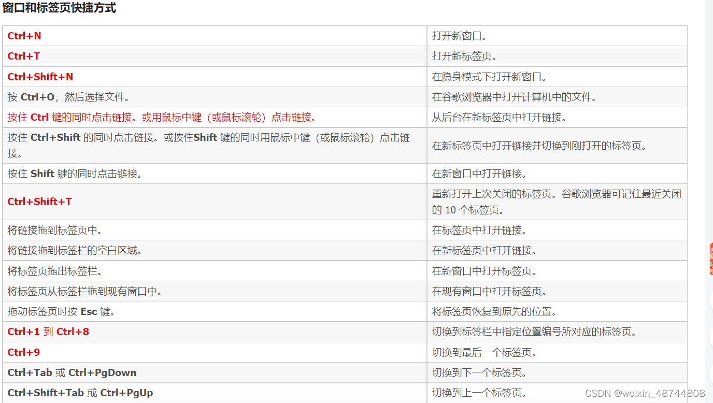Click the cell starting 按住 Ctrl+Shift 的同时点击链接
Screen dimensions: 713x403
pyautogui.click(x=215, y=146)
